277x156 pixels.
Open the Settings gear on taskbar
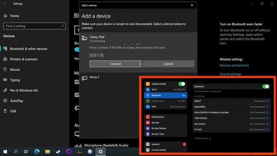[x=100, y=152]
